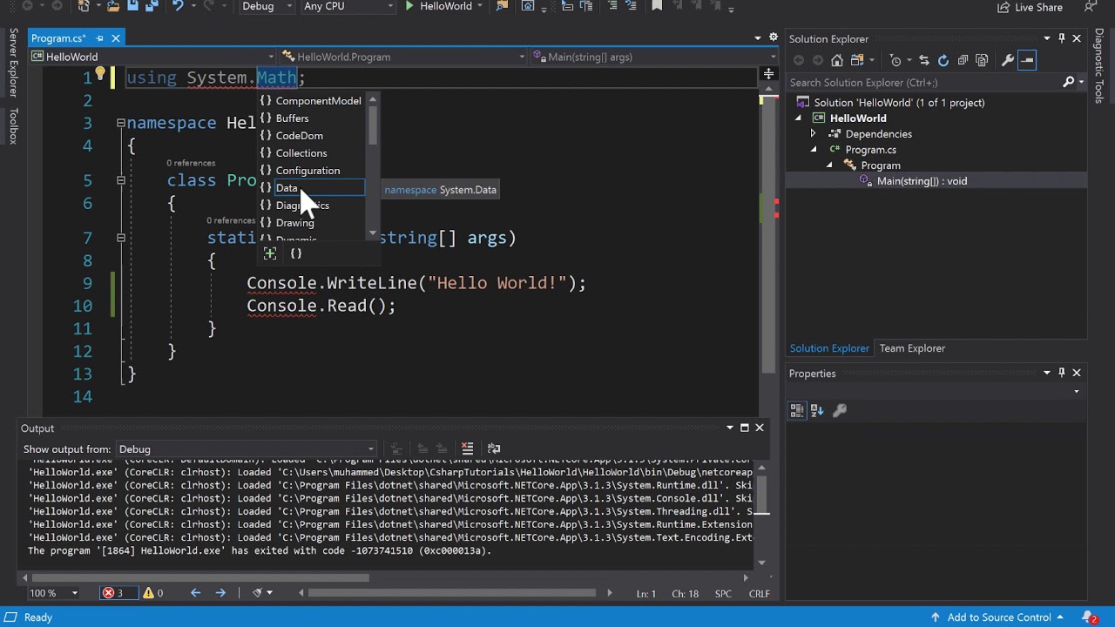Image resolution: width=1115 pixels, height=627 pixels.
Task: Click the Live Share button
Action: click(x=1030, y=7)
